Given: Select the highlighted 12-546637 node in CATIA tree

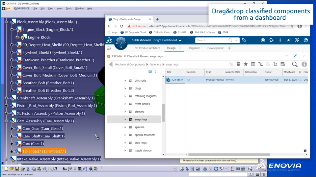Looking at the screenshot, I should tap(44, 151).
